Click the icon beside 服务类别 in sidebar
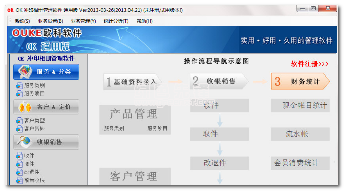Screen dimensions: 344x191 [19, 85]
